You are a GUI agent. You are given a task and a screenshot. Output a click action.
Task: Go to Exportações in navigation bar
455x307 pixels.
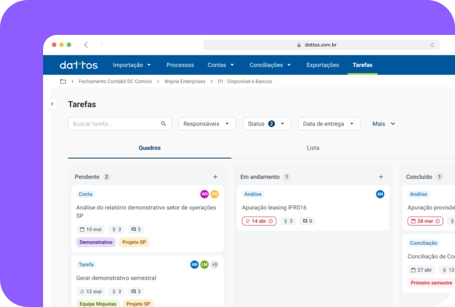click(323, 65)
